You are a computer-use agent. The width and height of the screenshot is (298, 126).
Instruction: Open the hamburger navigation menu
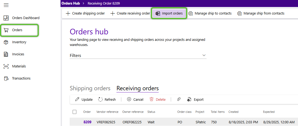[6, 5]
